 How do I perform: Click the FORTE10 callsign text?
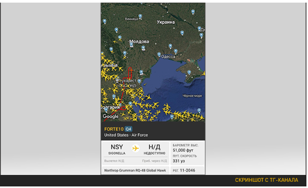(x=114, y=129)
